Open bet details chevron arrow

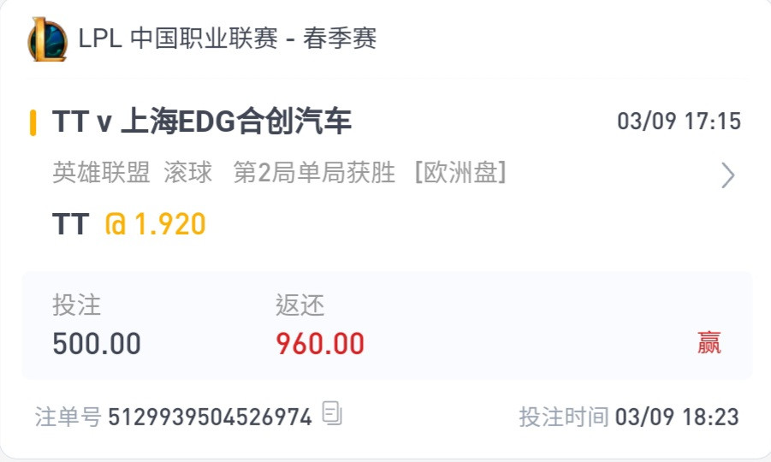pyautogui.click(x=728, y=175)
